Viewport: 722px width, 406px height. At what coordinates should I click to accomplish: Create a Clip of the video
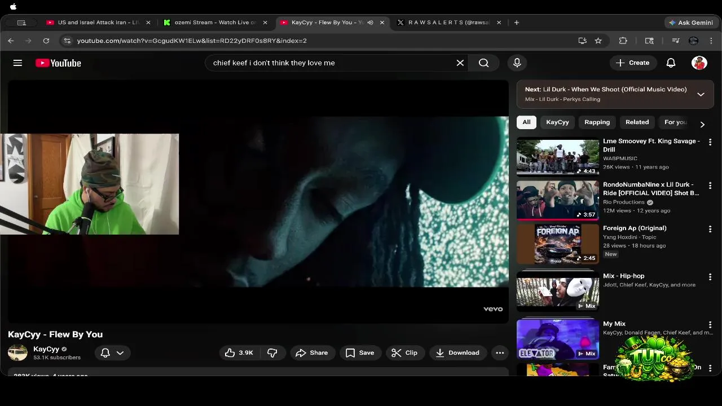(404, 352)
